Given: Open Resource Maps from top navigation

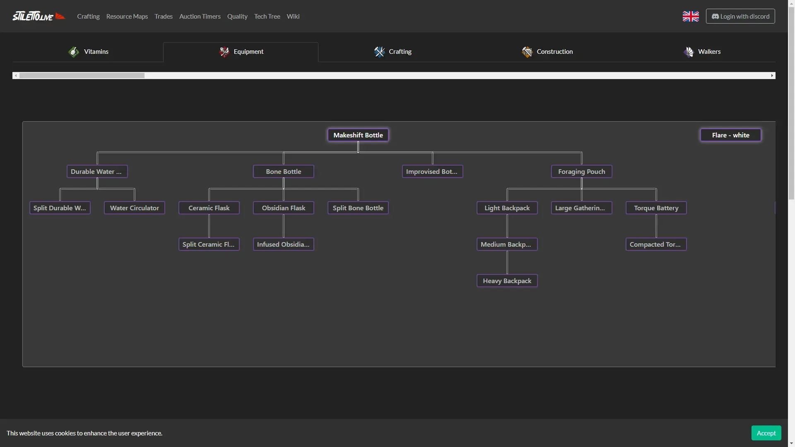Looking at the screenshot, I should tap(127, 16).
